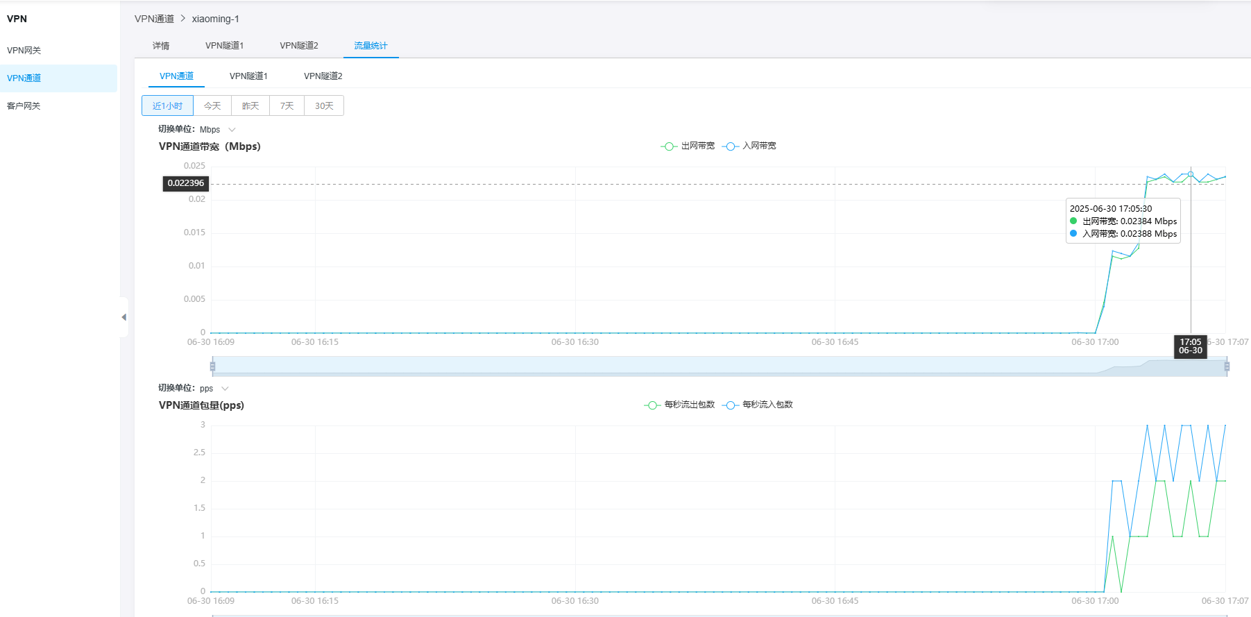
Task: Open the top VPN隧道1 tab
Action: point(224,46)
